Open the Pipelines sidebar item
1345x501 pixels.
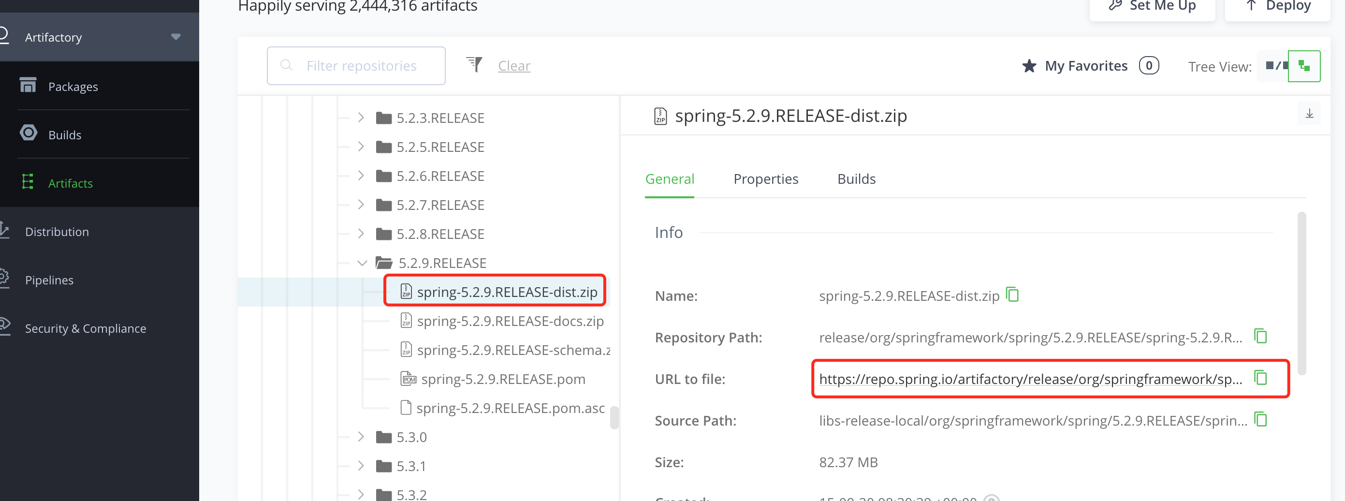tap(49, 280)
